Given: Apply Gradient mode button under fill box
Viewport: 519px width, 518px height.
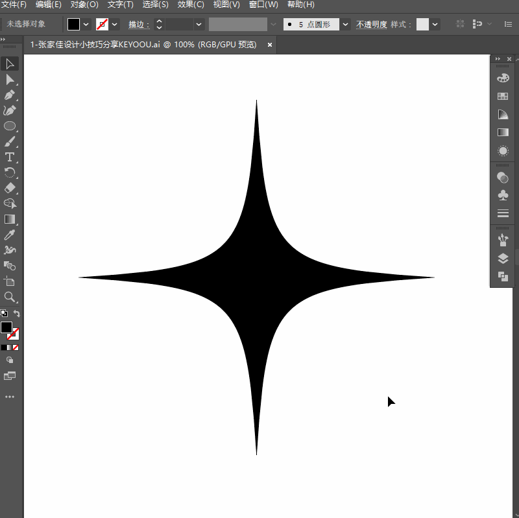Looking at the screenshot, I should click(x=10, y=347).
